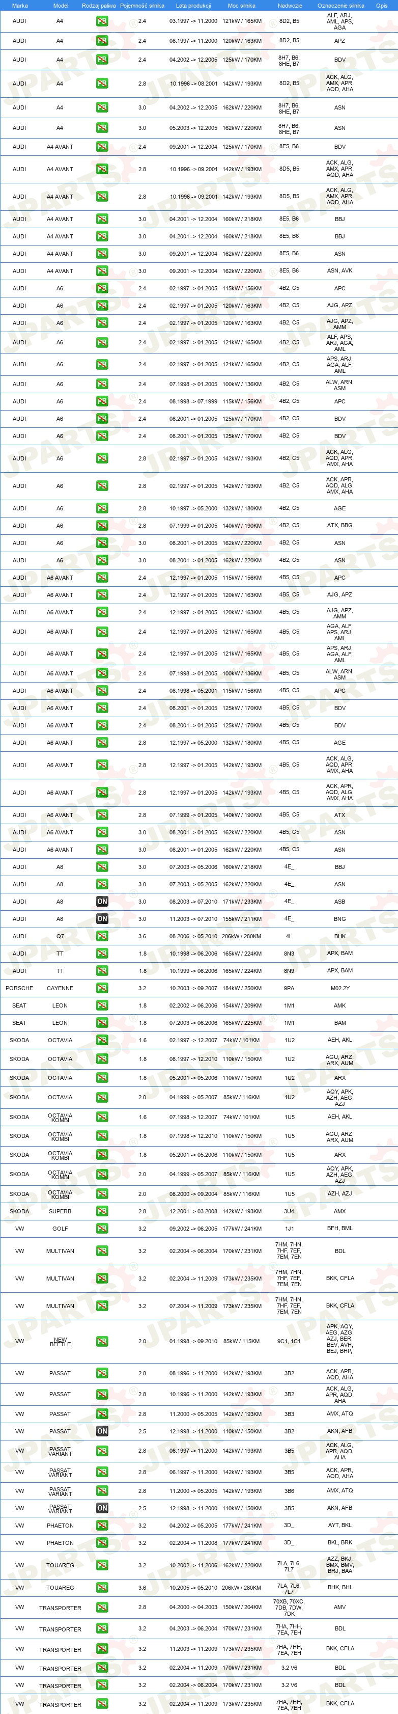The height and width of the screenshot is (1714, 398).
Task: Select the 184kW / 250KM power cell
Action: click(242, 988)
